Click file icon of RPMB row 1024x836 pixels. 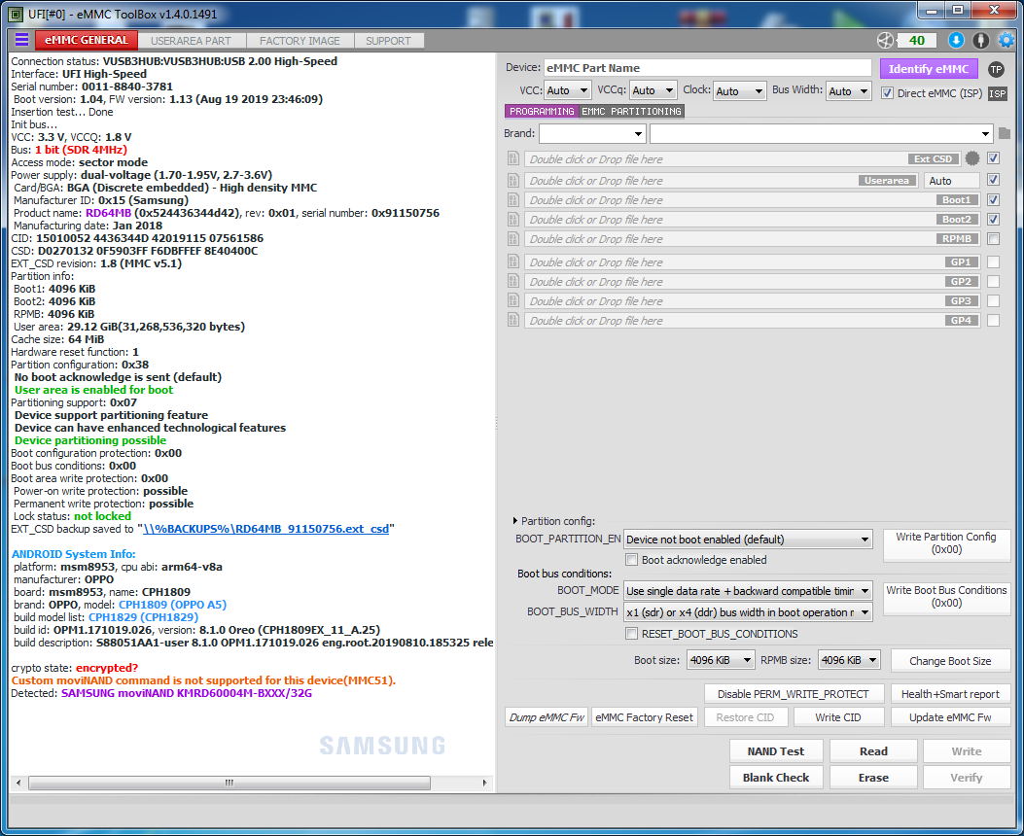coord(513,239)
